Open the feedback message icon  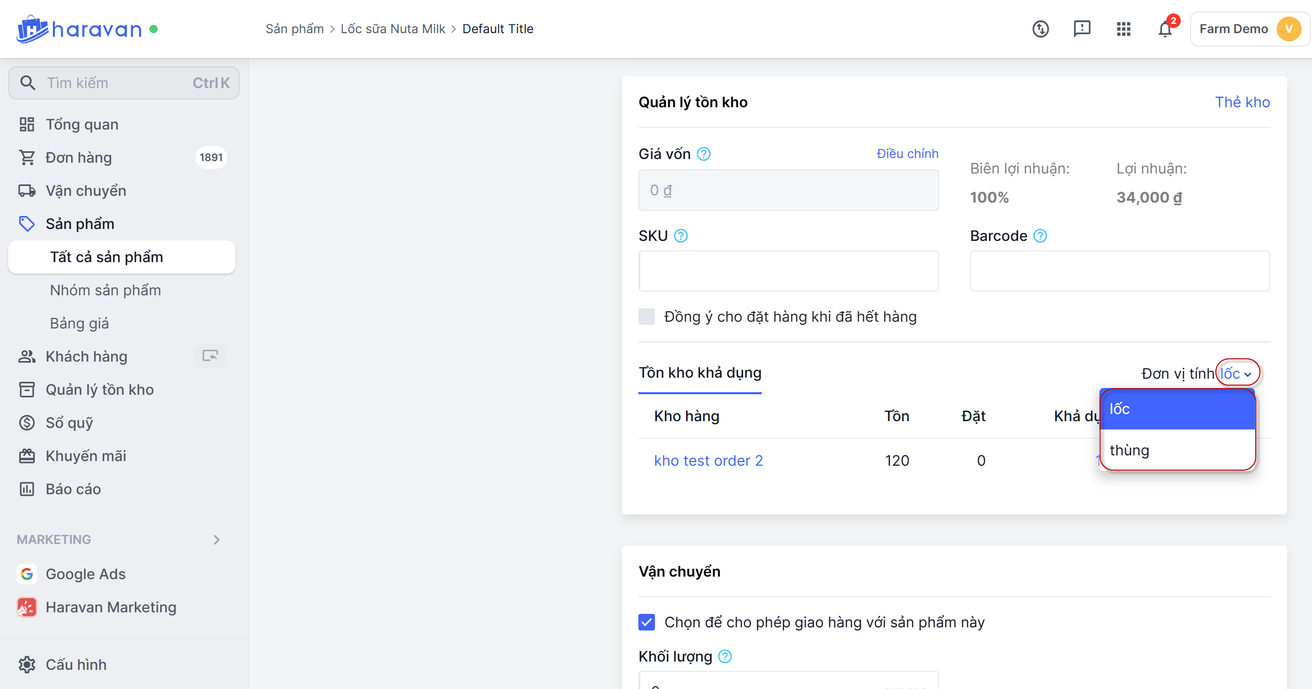click(1082, 29)
